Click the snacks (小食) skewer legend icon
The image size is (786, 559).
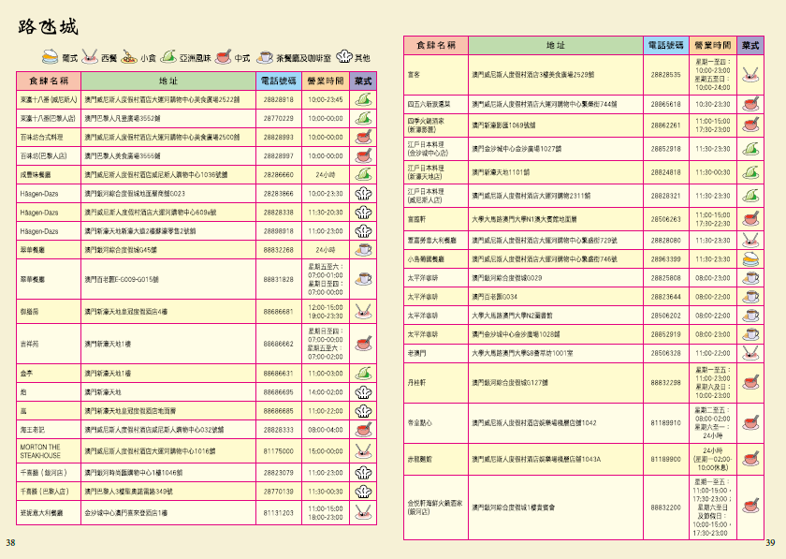pos(128,57)
